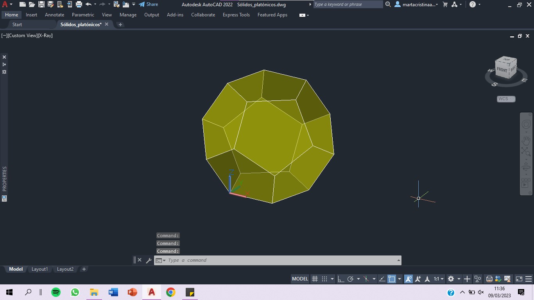Toggle Ortho mode in status bar

[x=341, y=279]
